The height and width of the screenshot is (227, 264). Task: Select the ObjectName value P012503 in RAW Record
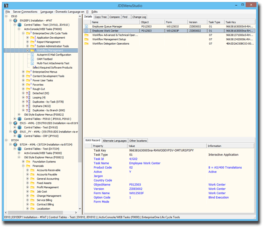[135, 185]
